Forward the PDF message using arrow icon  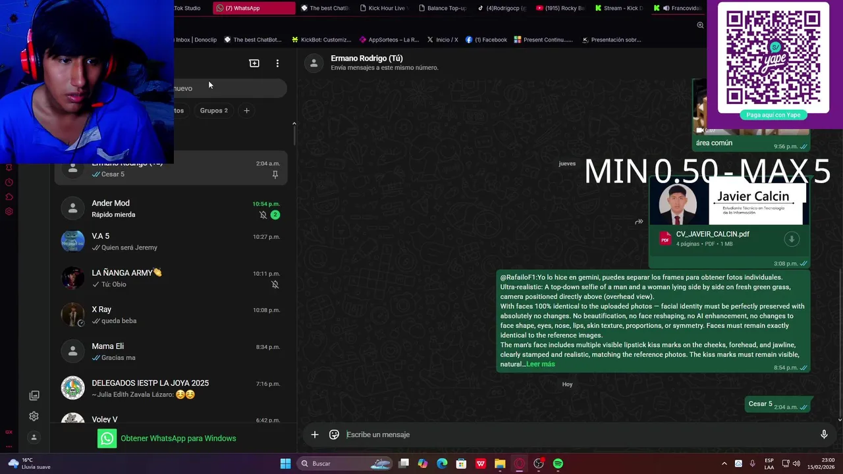(639, 222)
